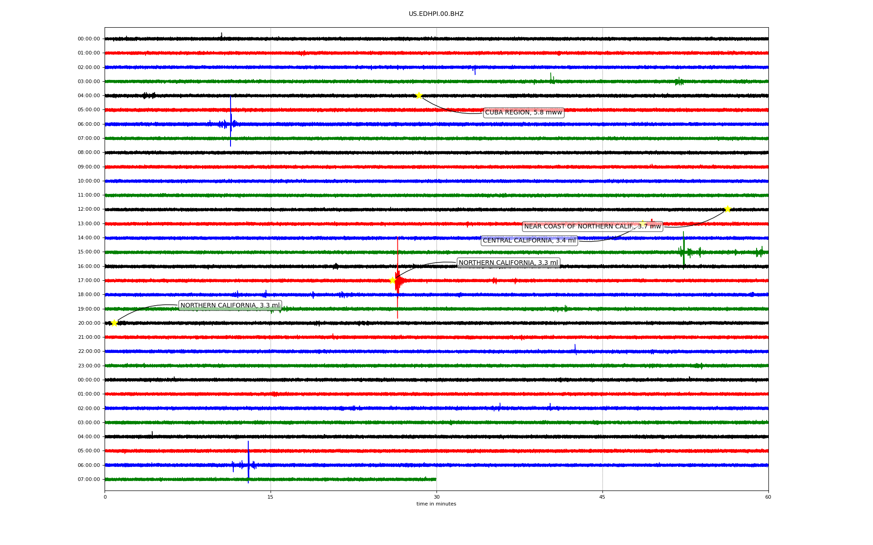Click NORTHERN CALIFORNIA 3.3 ml label near 16:00:00
This screenshot has width=873, height=545.
click(x=508, y=263)
